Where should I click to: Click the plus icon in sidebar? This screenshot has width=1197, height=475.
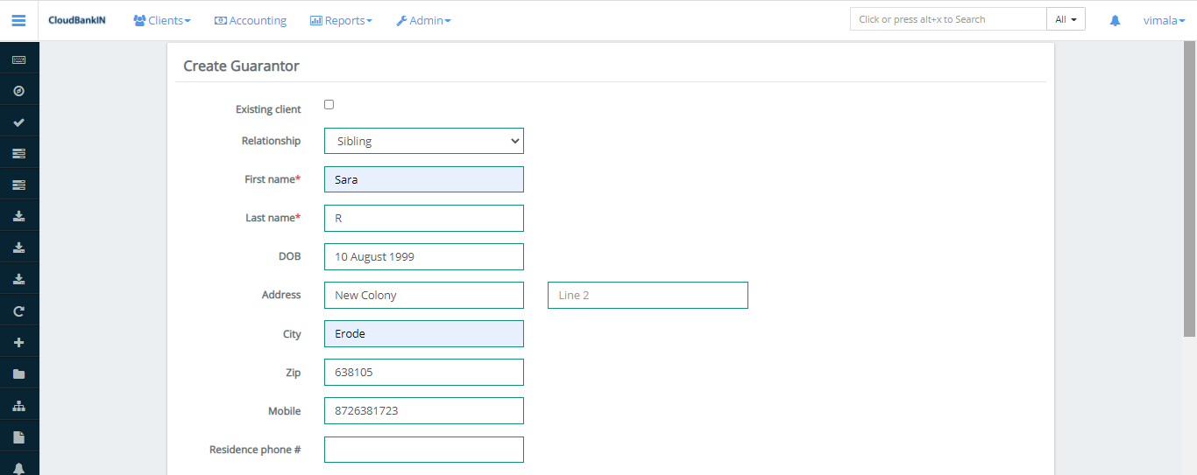[18, 342]
